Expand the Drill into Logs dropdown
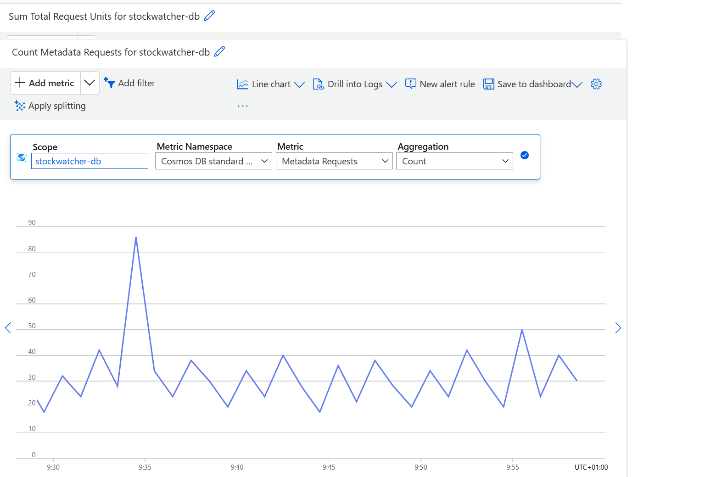The height and width of the screenshot is (477, 705). [392, 84]
